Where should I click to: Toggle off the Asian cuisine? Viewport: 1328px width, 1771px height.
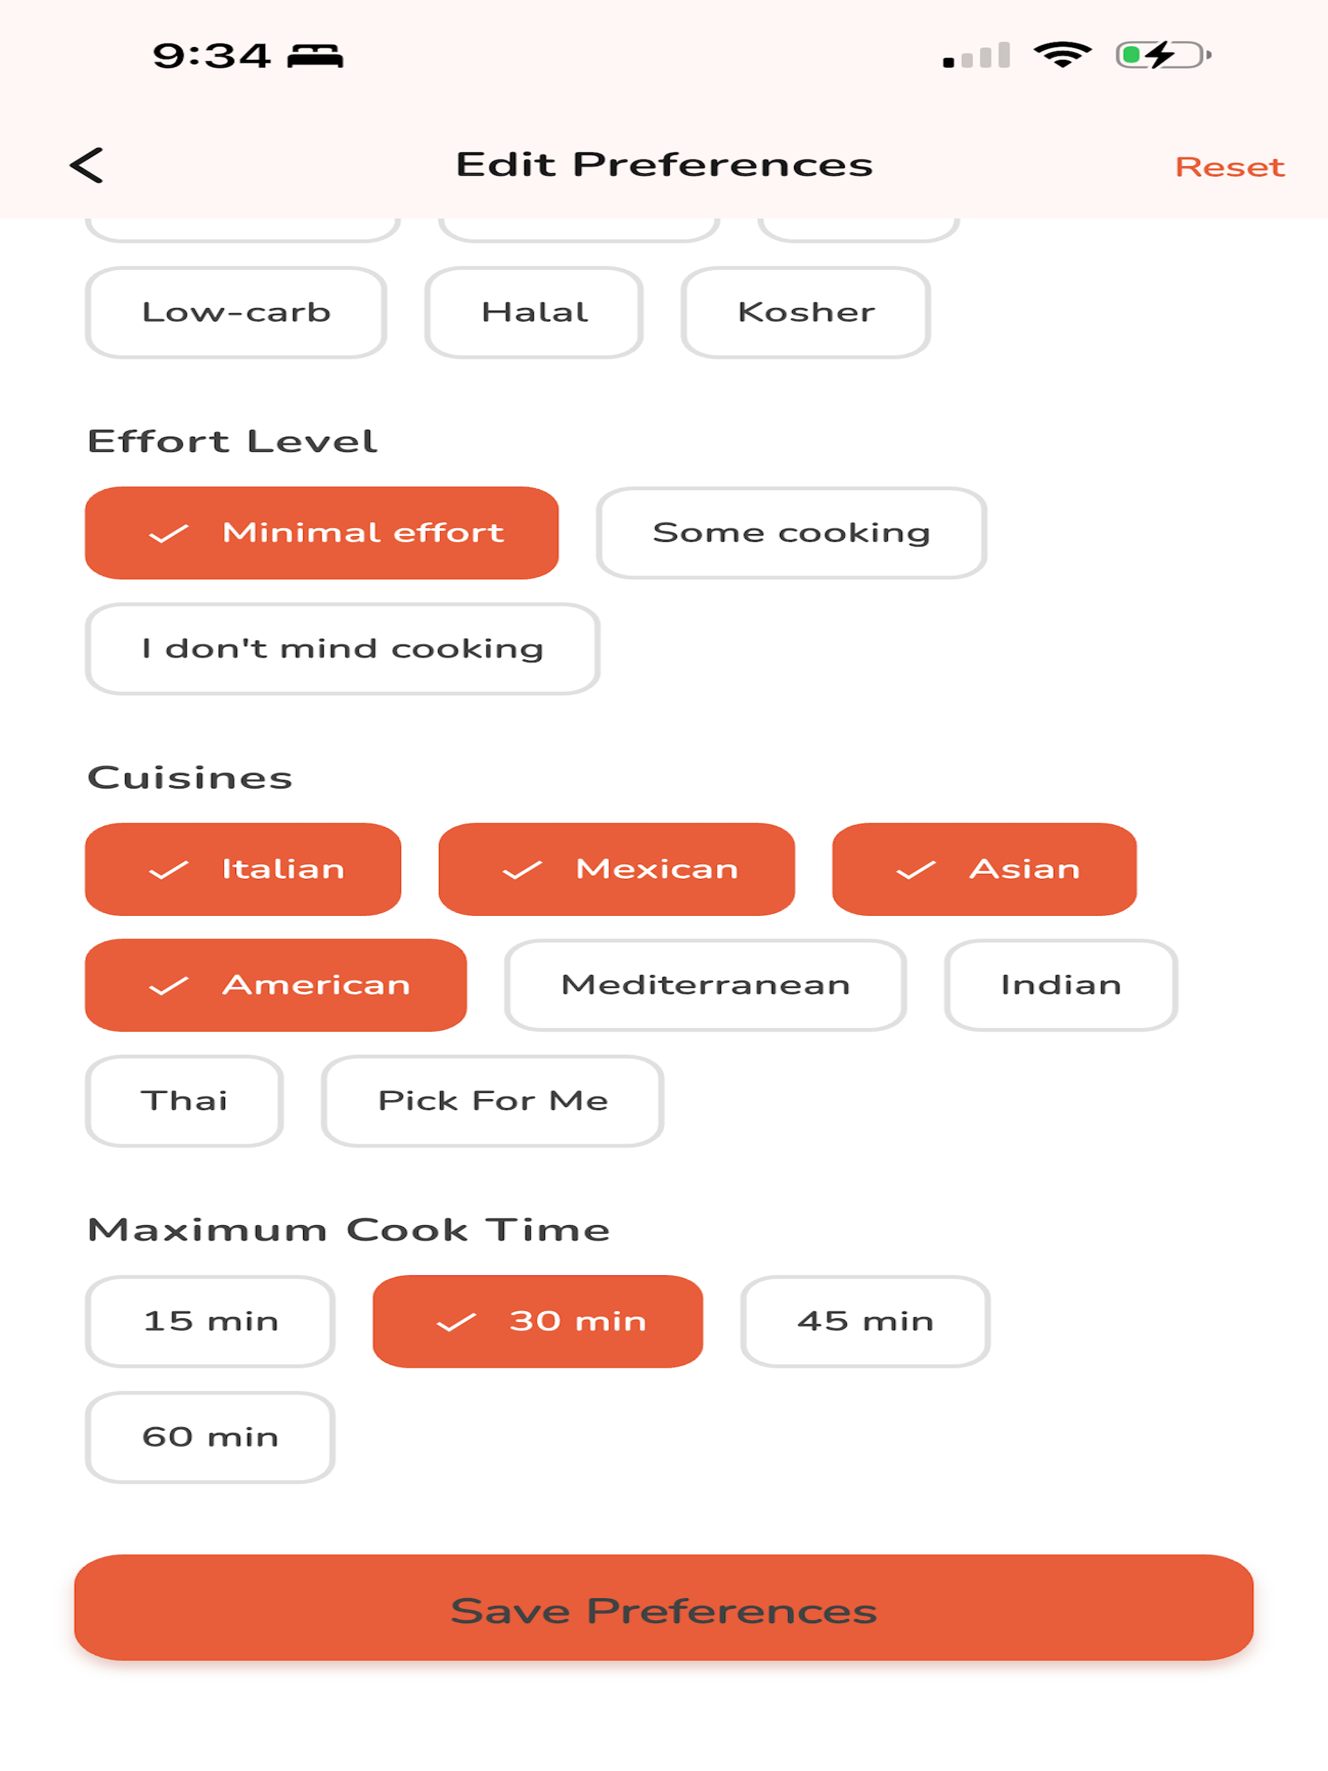(x=984, y=869)
